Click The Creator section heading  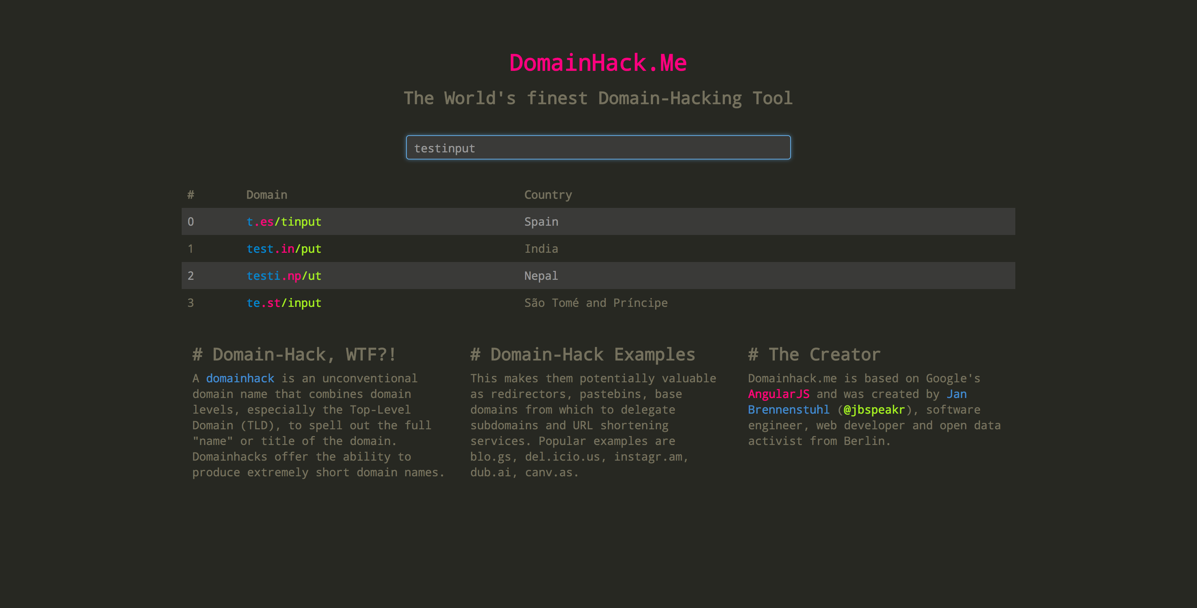coord(814,355)
